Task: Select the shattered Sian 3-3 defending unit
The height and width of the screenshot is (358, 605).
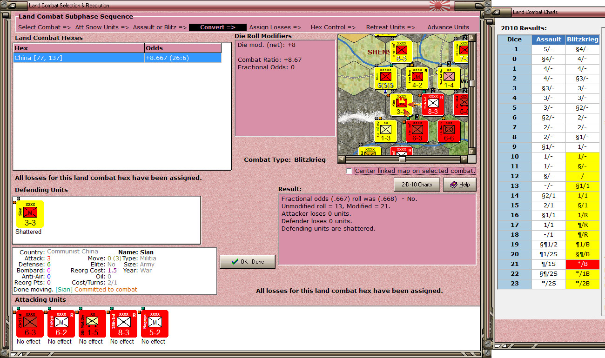Action: [30, 214]
